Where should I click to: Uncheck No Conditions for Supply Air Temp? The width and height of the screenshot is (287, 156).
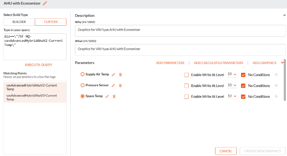click(x=243, y=75)
